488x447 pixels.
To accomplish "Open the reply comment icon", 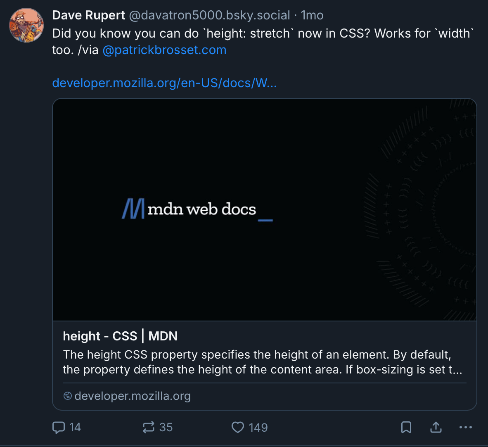I will pyautogui.click(x=59, y=427).
